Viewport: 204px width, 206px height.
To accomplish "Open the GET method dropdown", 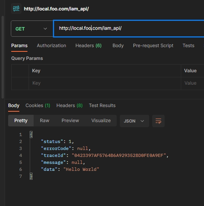I will [32, 29].
